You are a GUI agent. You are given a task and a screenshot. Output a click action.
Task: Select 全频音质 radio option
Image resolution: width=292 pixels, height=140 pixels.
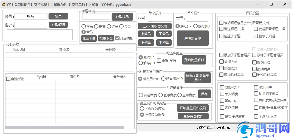[x=180, y=95]
